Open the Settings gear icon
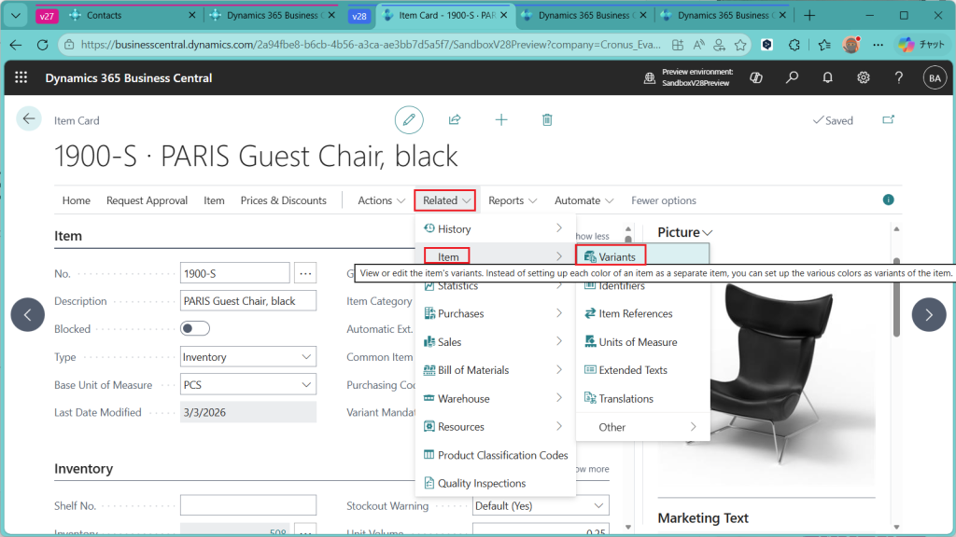Viewport: 956px width, 537px height. (x=864, y=78)
